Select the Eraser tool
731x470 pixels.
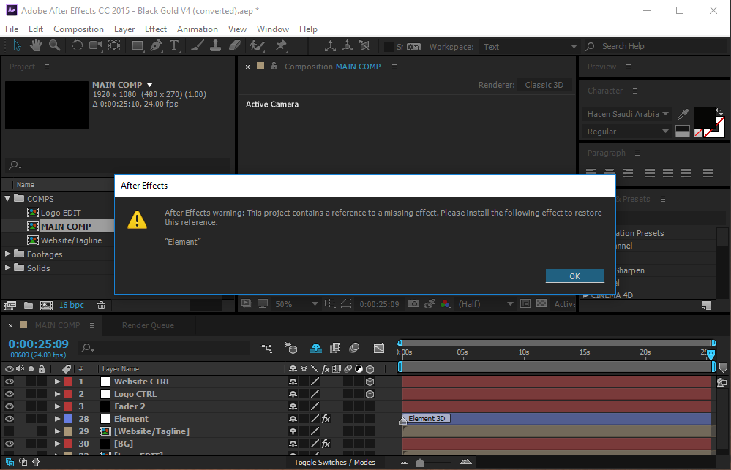(234, 46)
